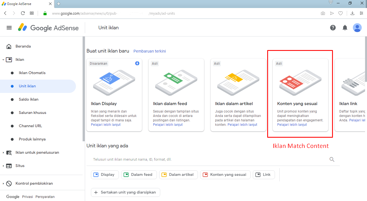Click the sidebar vertical scrollbar
This screenshot has height=201, width=367.
(83, 88)
